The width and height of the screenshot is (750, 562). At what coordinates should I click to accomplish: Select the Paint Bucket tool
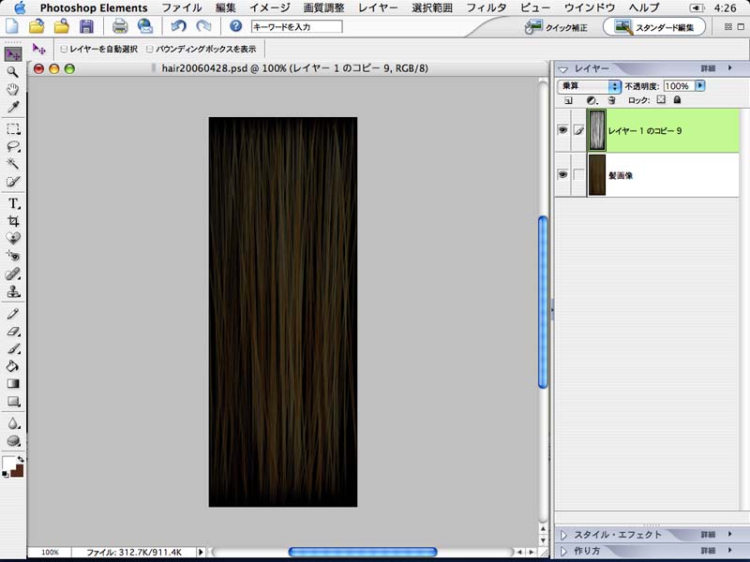click(x=13, y=366)
